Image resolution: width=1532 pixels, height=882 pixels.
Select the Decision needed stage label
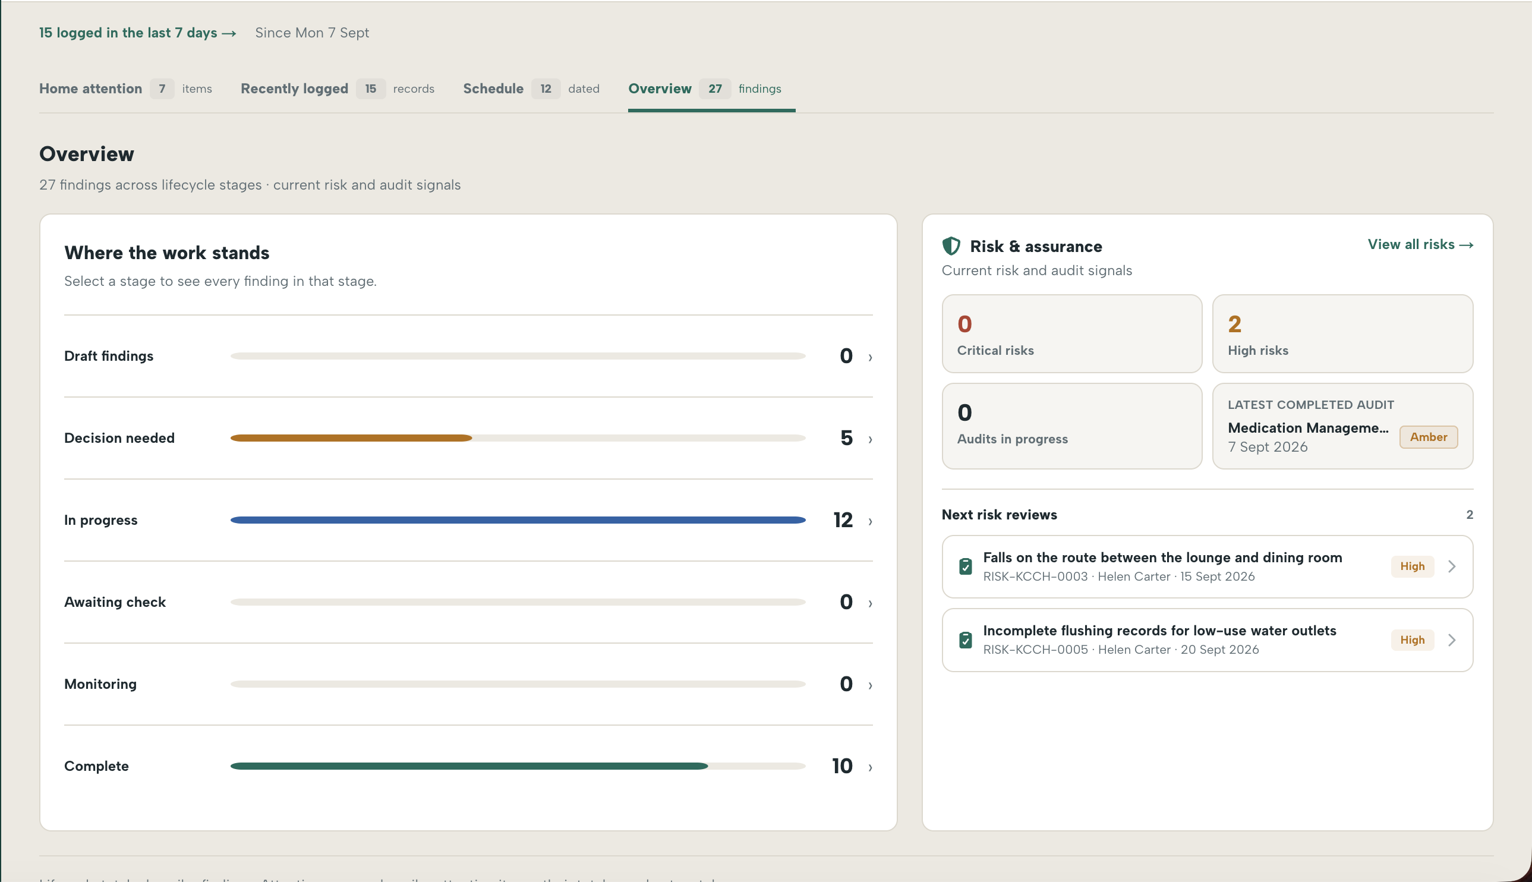[119, 438]
